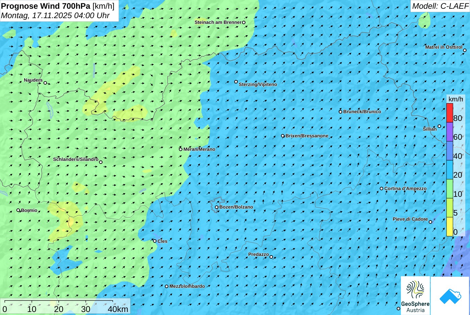The height and width of the screenshot is (315, 470).
Task: Select the Cortina d'Ampezzo location marker
Action: point(381,189)
